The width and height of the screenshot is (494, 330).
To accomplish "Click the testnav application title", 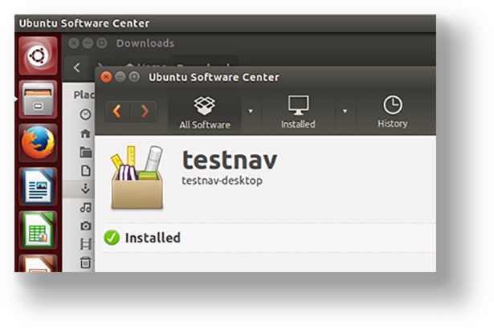I will [x=230, y=161].
